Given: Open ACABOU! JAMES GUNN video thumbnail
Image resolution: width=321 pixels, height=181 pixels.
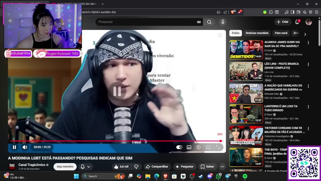Looking at the screenshot, I should tap(246, 50).
